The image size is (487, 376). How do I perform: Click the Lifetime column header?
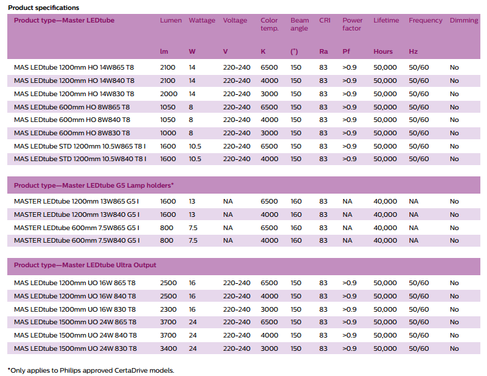point(386,21)
